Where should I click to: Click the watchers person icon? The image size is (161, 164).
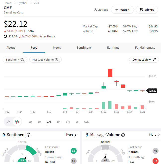click(x=96, y=10)
